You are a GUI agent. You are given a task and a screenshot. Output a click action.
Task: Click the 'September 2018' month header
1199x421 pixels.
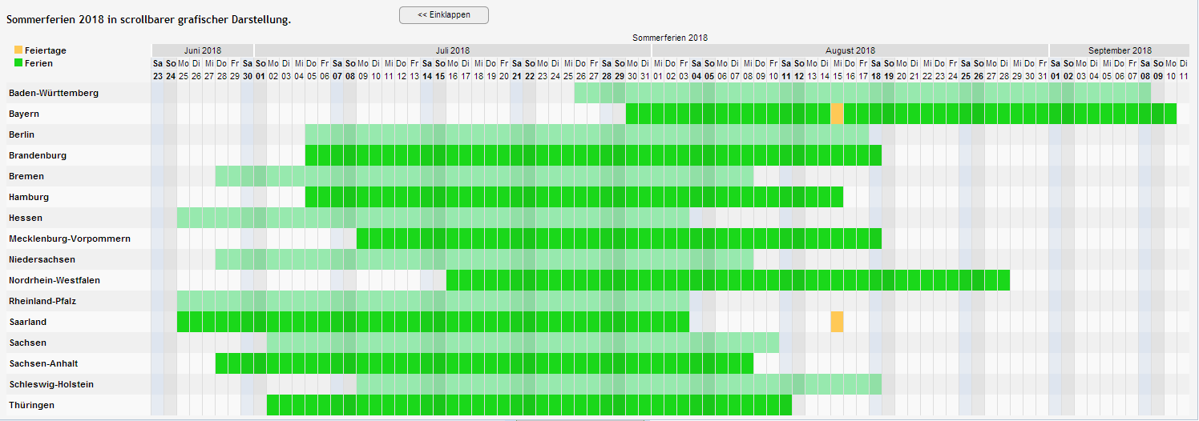point(1120,50)
